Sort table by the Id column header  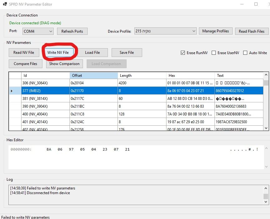coord(45,76)
